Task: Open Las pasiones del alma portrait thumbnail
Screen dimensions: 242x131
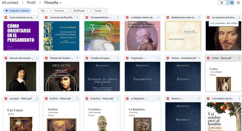Action: (x=223, y=36)
